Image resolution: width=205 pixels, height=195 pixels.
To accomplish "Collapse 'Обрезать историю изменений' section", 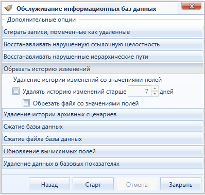I will 102,69.
